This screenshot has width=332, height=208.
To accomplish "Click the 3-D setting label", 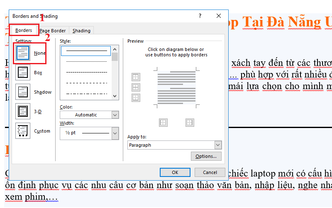I will pyautogui.click(x=38, y=111).
